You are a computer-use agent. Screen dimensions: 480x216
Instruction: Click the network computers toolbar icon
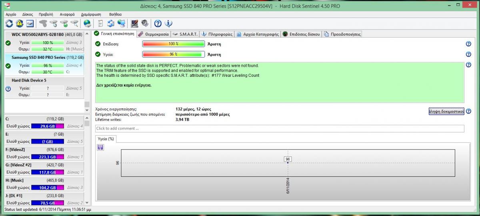[121, 23]
